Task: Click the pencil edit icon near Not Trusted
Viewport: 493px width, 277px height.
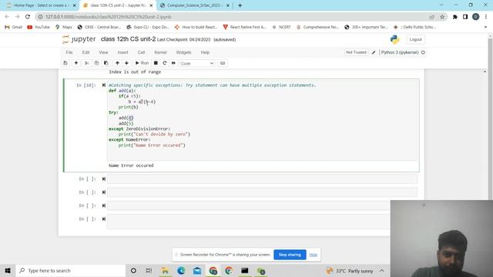Action: point(374,52)
